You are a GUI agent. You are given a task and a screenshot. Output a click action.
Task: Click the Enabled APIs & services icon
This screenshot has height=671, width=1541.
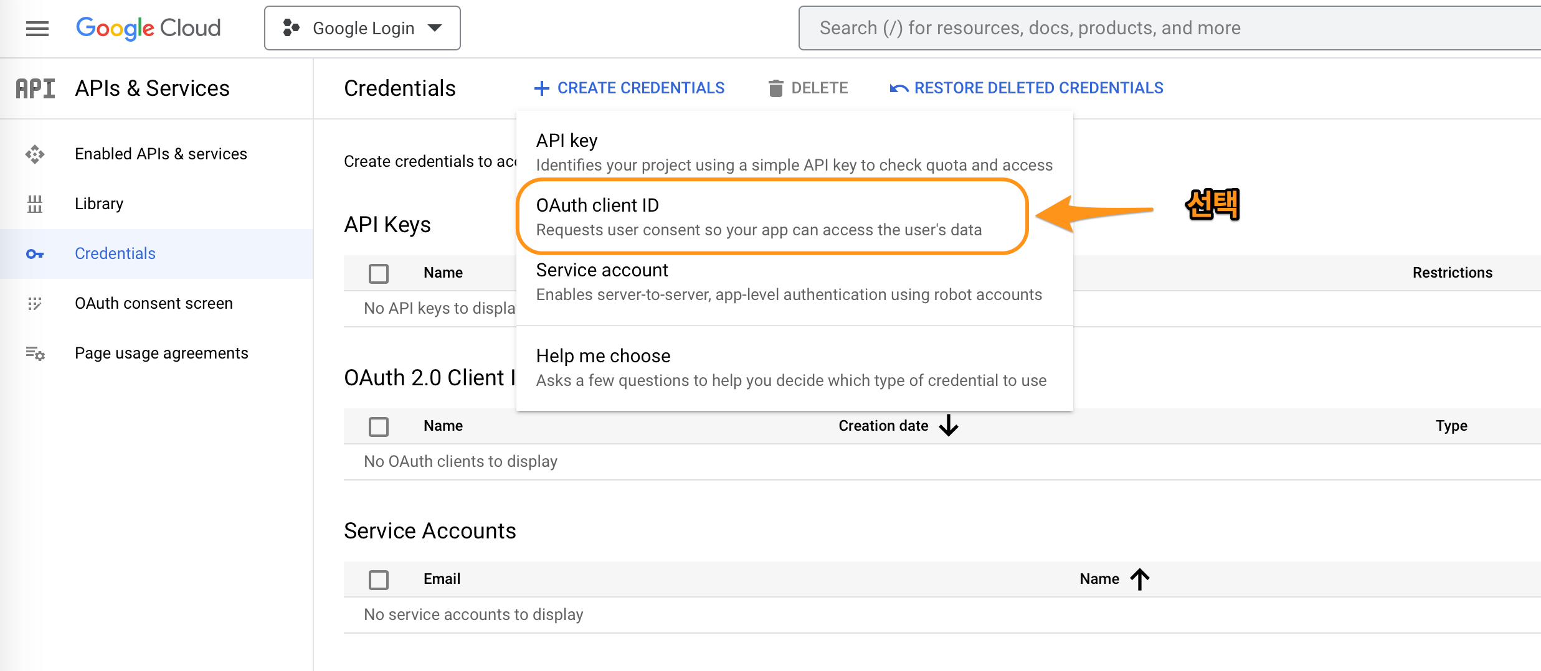[x=35, y=154]
